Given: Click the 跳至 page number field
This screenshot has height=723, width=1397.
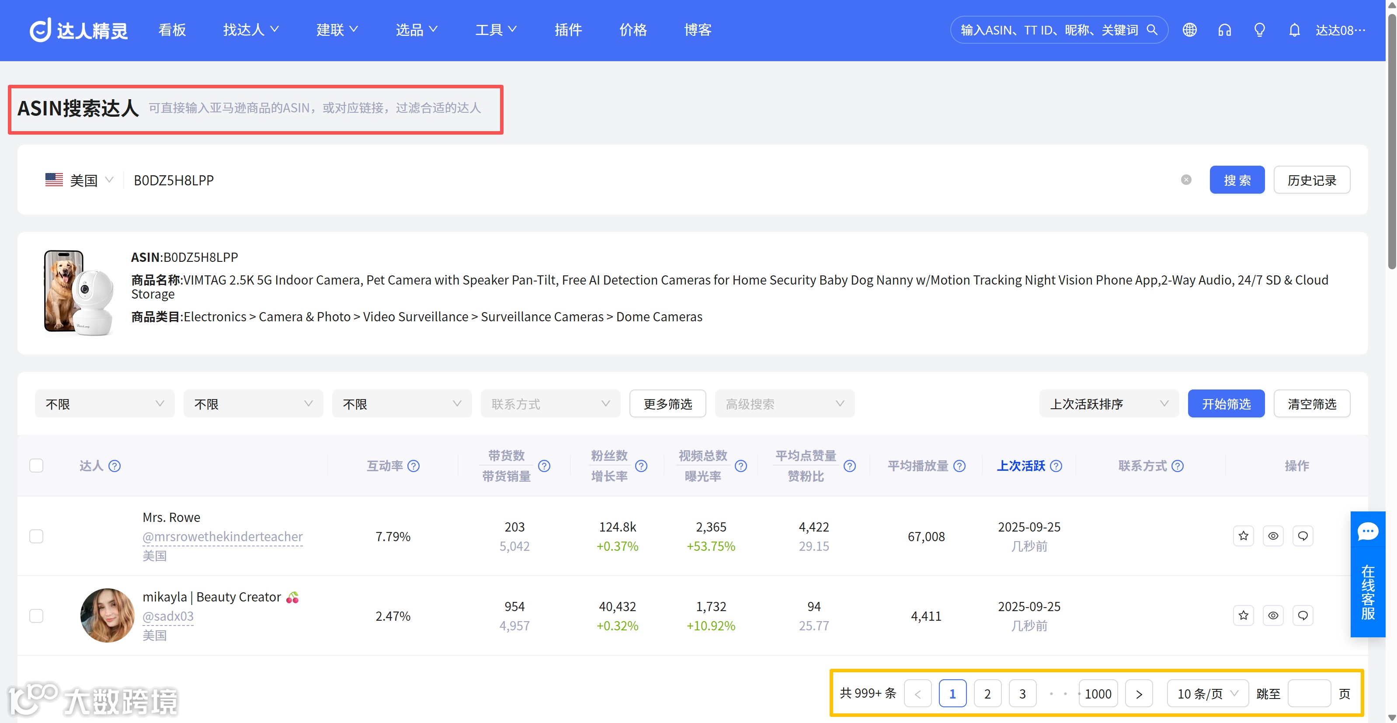Looking at the screenshot, I should tap(1309, 693).
